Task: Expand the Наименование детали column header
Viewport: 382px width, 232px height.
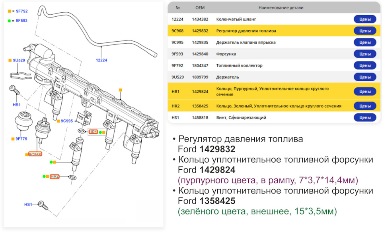Action: click(282, 7)
